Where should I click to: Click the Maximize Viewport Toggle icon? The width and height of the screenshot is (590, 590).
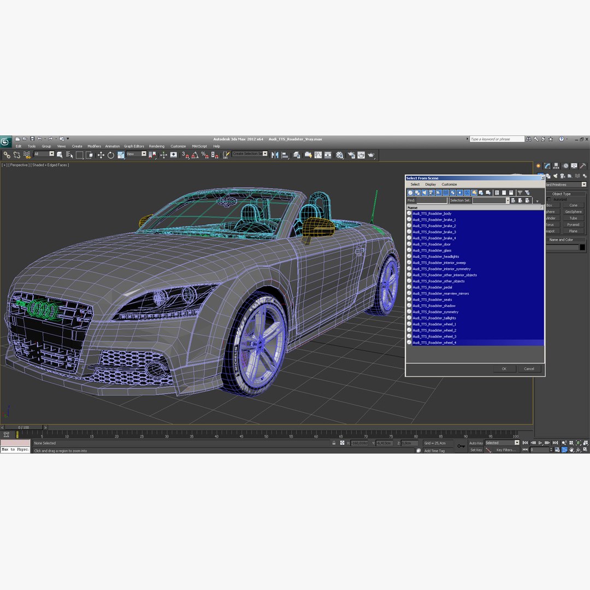coord(586,450)
